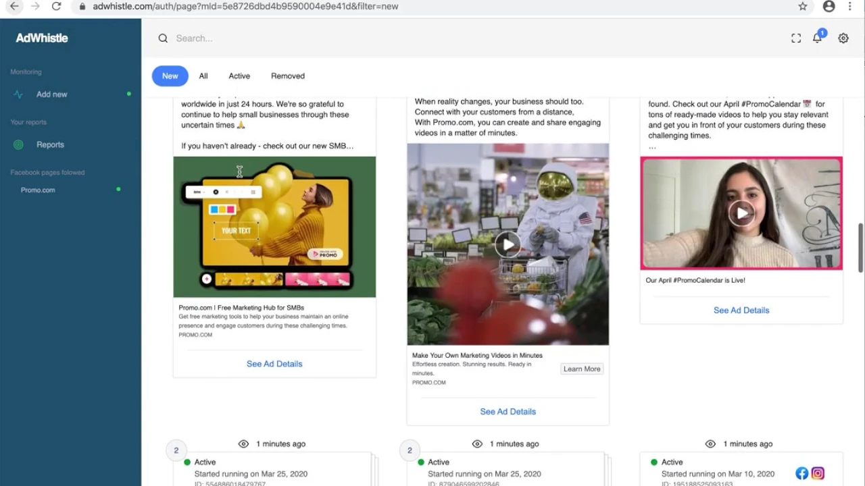Click the Learn More button

coord(582,369)
